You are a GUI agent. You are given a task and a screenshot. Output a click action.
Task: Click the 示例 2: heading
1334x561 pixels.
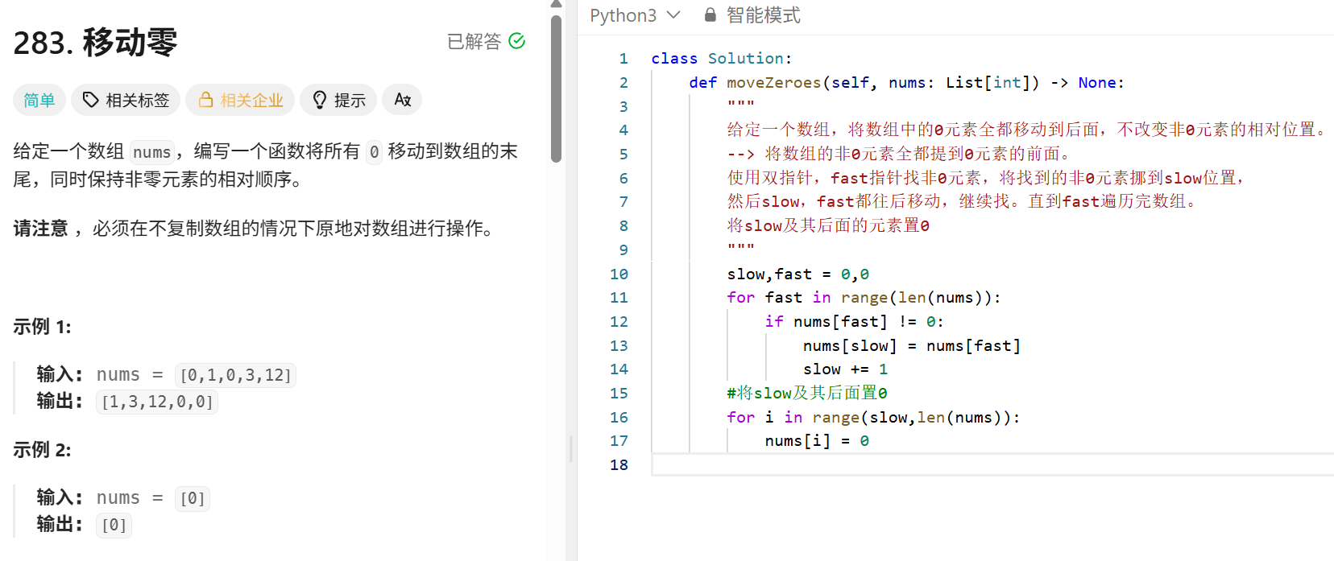pos(42,450)
